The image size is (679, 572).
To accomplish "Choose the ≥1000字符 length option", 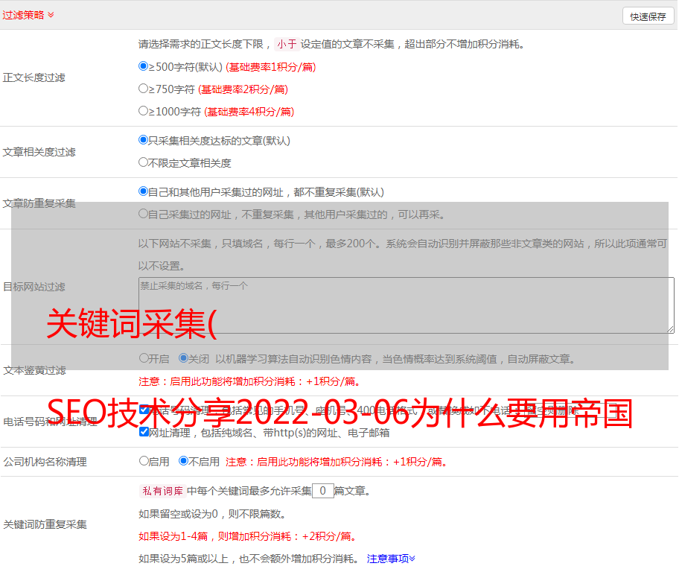I will (143, 110).
